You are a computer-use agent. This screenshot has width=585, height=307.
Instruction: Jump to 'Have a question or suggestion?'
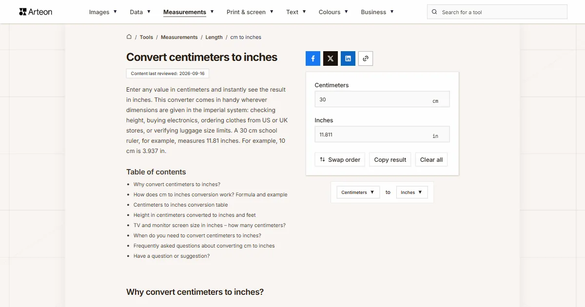[172, 256]
